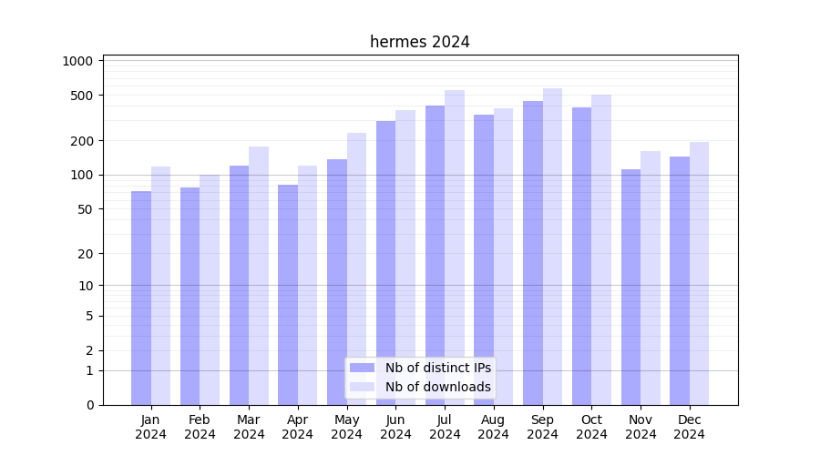The width and height of the screenshot is (820, 455).
Task: Select the 'Nb of distinct IPs' legend label
Action: click(437, 368)
